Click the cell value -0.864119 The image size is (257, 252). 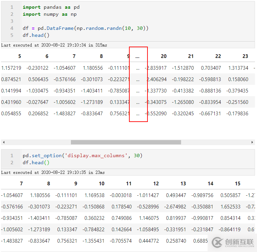pyautogui.click(x=229, y=230)
